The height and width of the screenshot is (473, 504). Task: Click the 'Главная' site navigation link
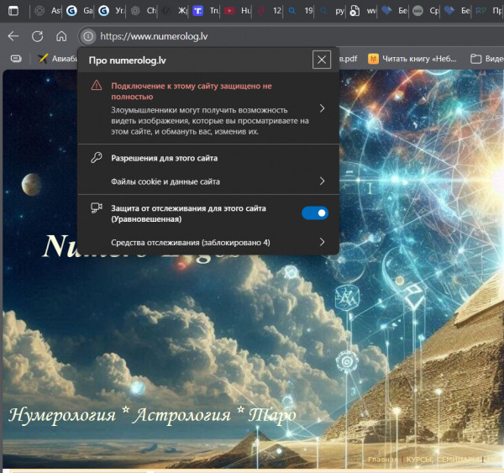382,460
